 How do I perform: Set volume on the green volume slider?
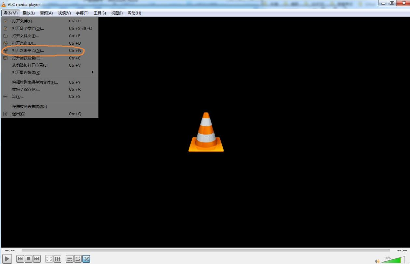(393, 260)
